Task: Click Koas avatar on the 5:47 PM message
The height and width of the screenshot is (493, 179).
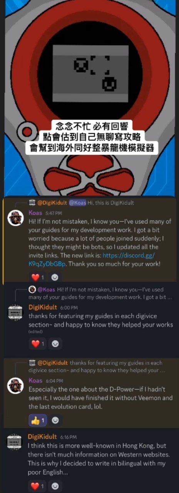Action: click(x=16, y=218)
